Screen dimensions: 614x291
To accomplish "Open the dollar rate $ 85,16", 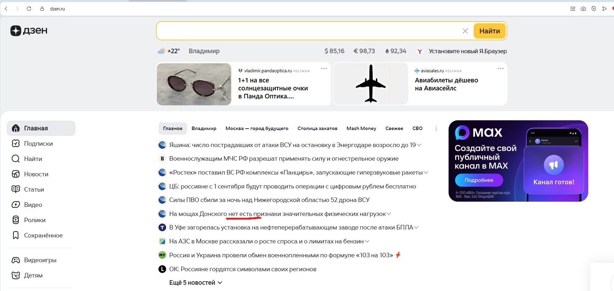I will coord(334,51).
